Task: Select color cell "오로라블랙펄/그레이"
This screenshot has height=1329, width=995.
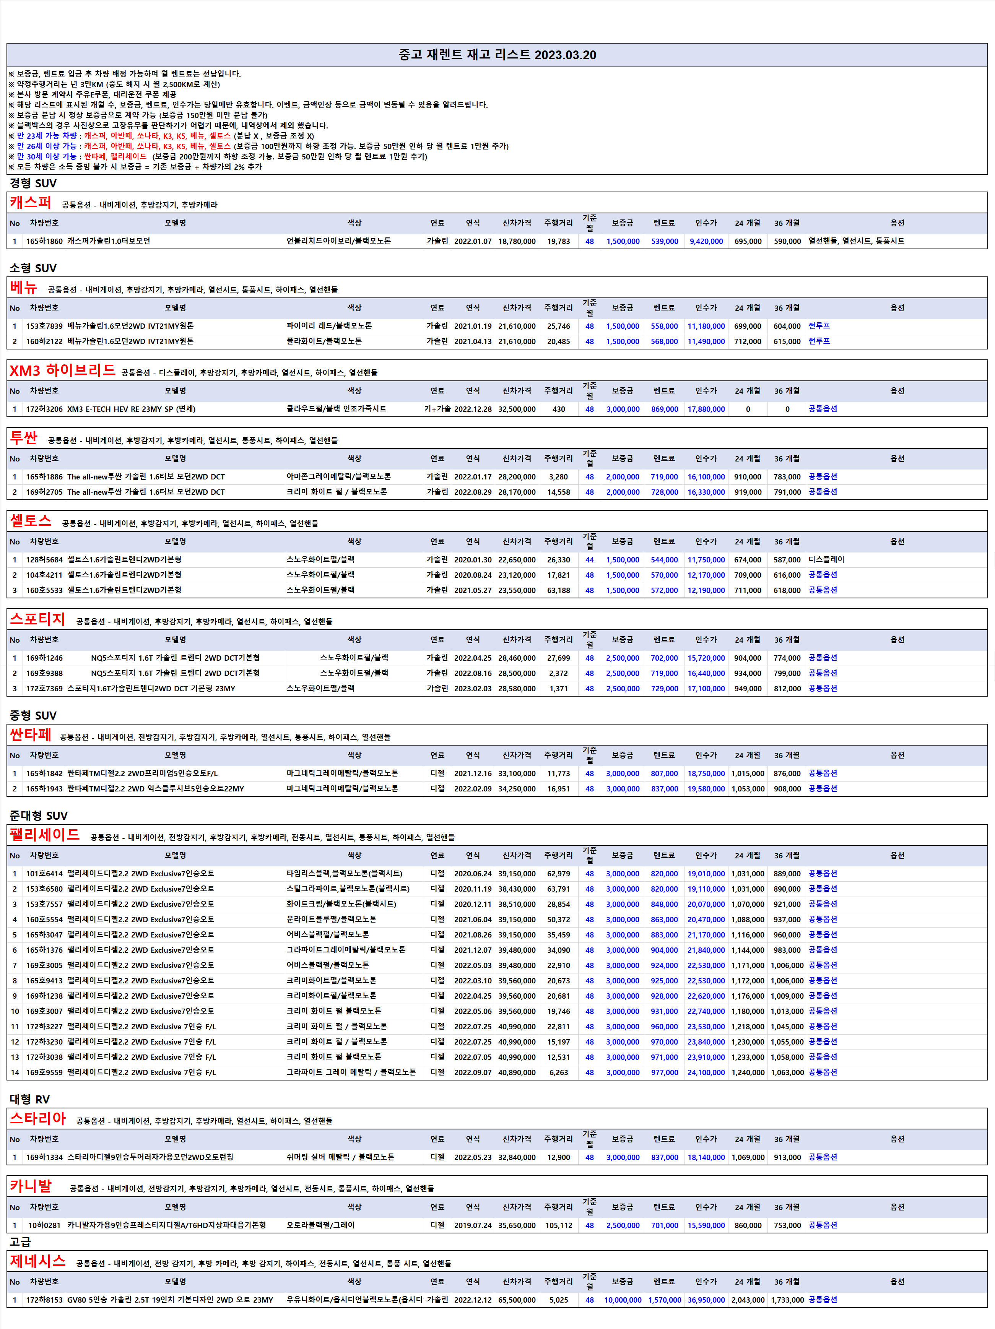Action: pos(320,1225)
